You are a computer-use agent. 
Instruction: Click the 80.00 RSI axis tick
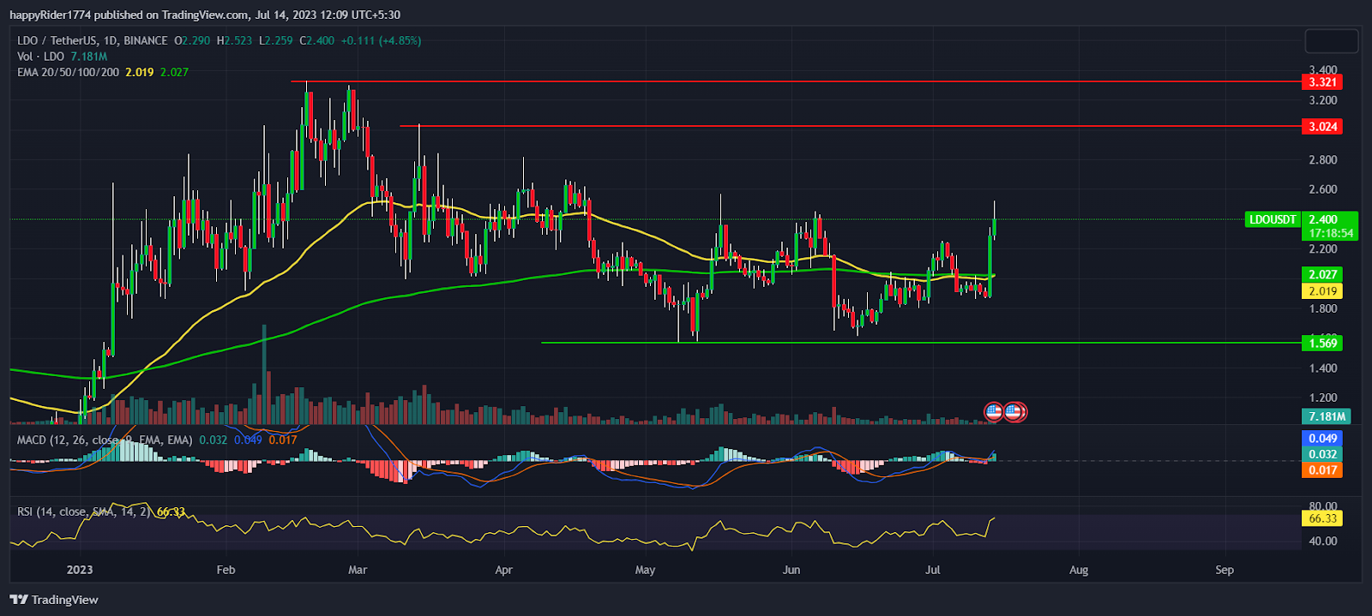pyautogui.click(x=1322, y=506)
